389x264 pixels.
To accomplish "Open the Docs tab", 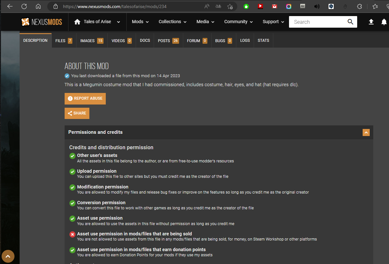I will point(145,41).
